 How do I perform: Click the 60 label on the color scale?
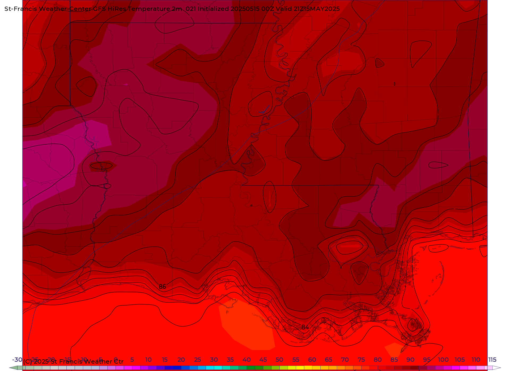tap(312, 360)
